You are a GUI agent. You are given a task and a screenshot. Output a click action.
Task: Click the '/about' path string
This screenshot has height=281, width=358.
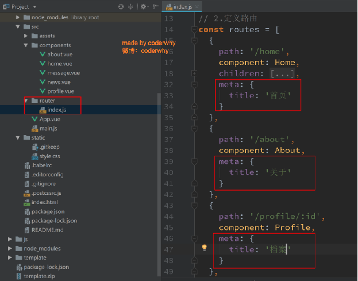(270, 139)
